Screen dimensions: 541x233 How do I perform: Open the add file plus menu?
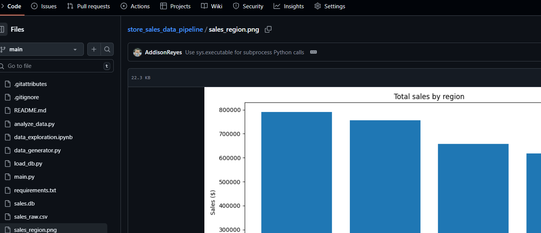click(x=94, y=49)
